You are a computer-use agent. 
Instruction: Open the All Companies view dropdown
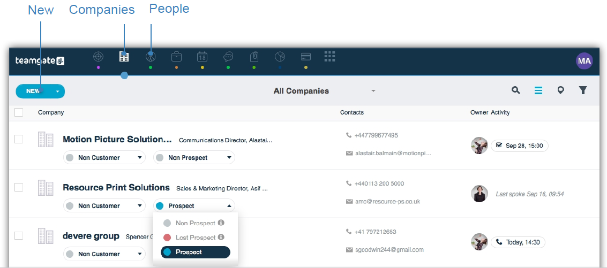[x=325, y=91]
